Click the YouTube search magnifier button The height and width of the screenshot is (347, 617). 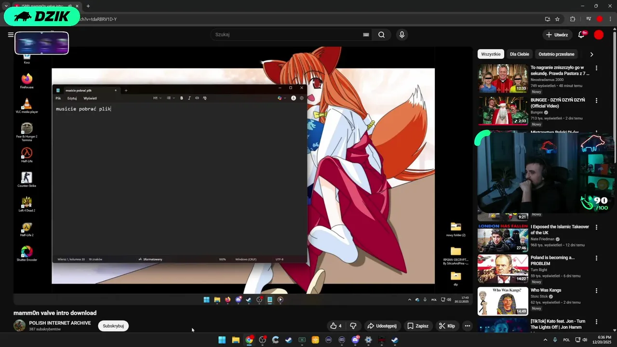381,35
